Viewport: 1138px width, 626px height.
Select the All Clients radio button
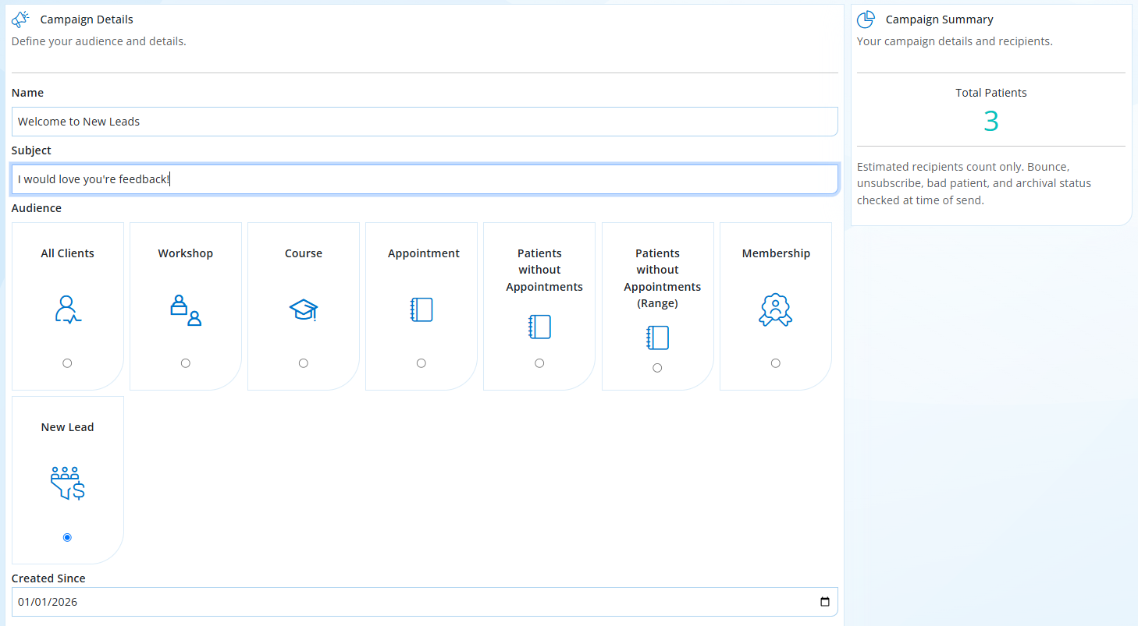[x=67, y=363]
